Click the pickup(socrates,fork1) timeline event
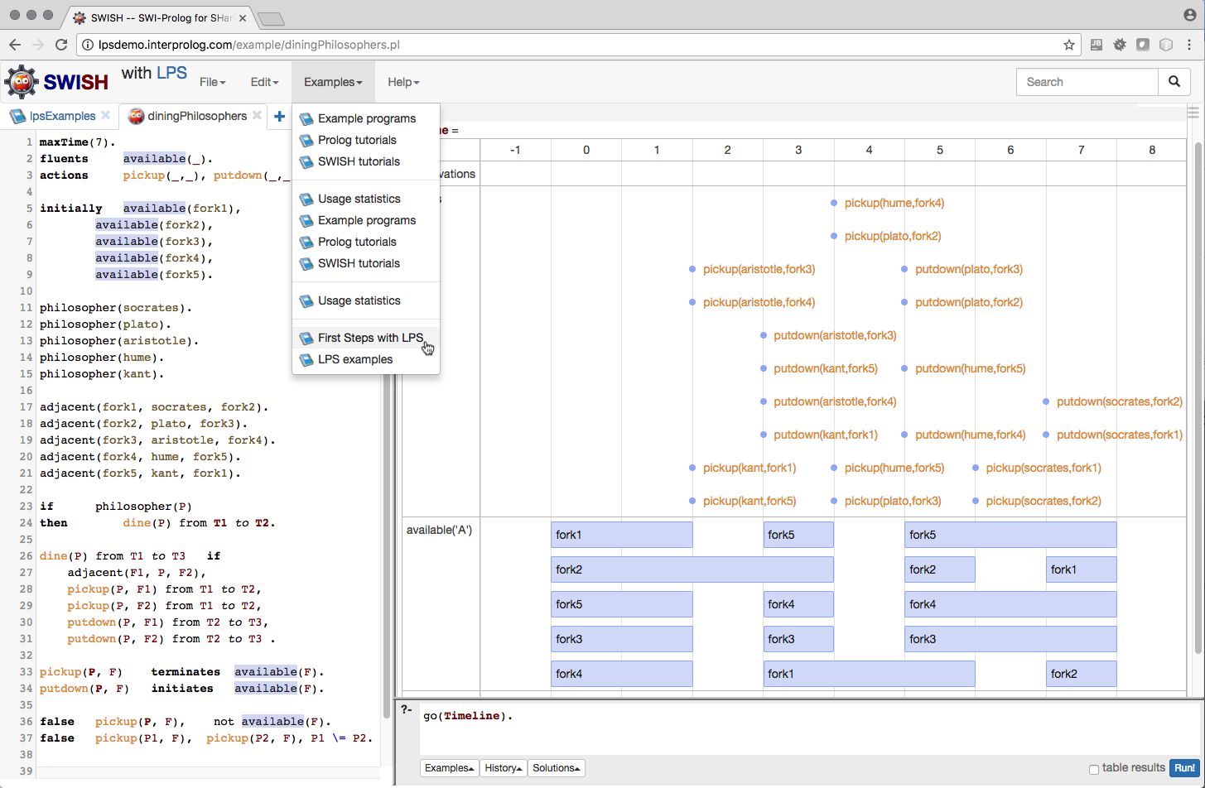The height and width of the screenshot is (788, 1205). point(1044,468)
